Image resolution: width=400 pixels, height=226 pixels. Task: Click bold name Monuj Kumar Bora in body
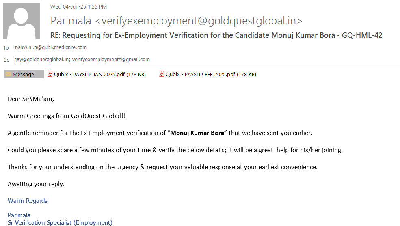(197, 133)
